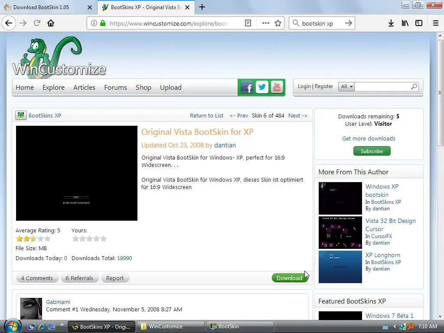The height and width of the screenshot is (333, 444).
Task: Open author dantian's profile in title
Action: click(225, 145)
